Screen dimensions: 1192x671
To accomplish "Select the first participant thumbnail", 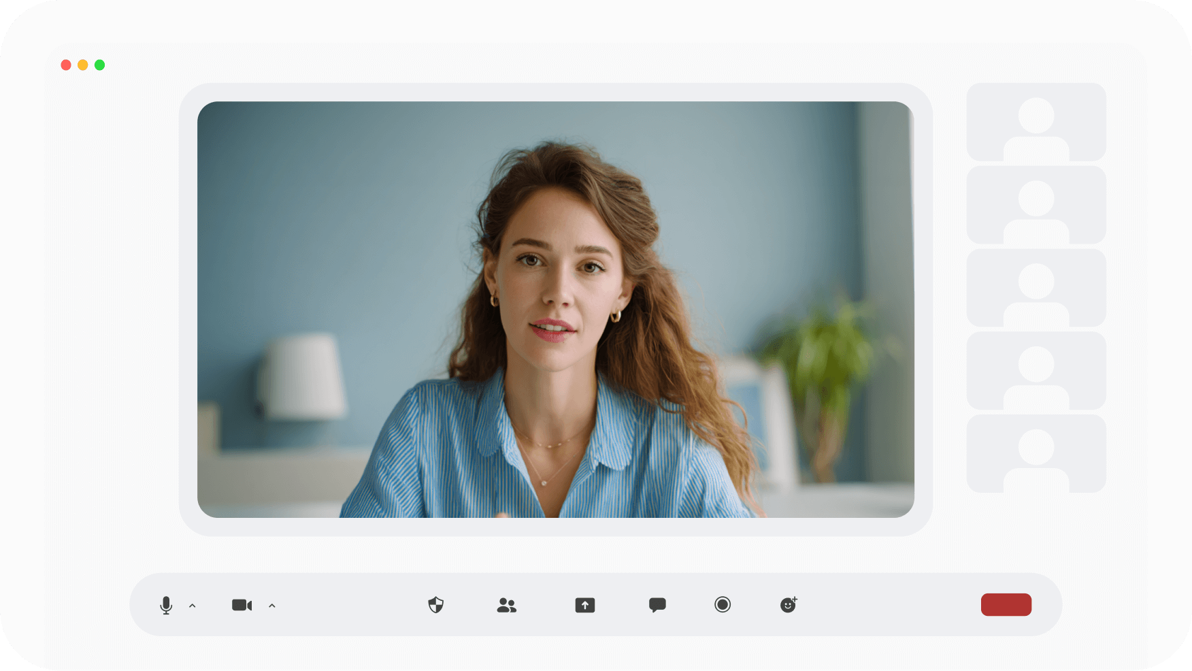I will (x=1036, y=122).
